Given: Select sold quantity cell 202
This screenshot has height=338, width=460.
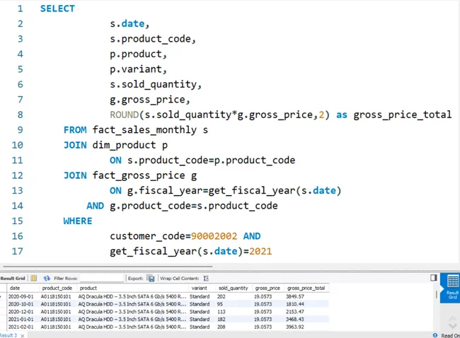Looking at the screenshot, I should pos(222,296).
